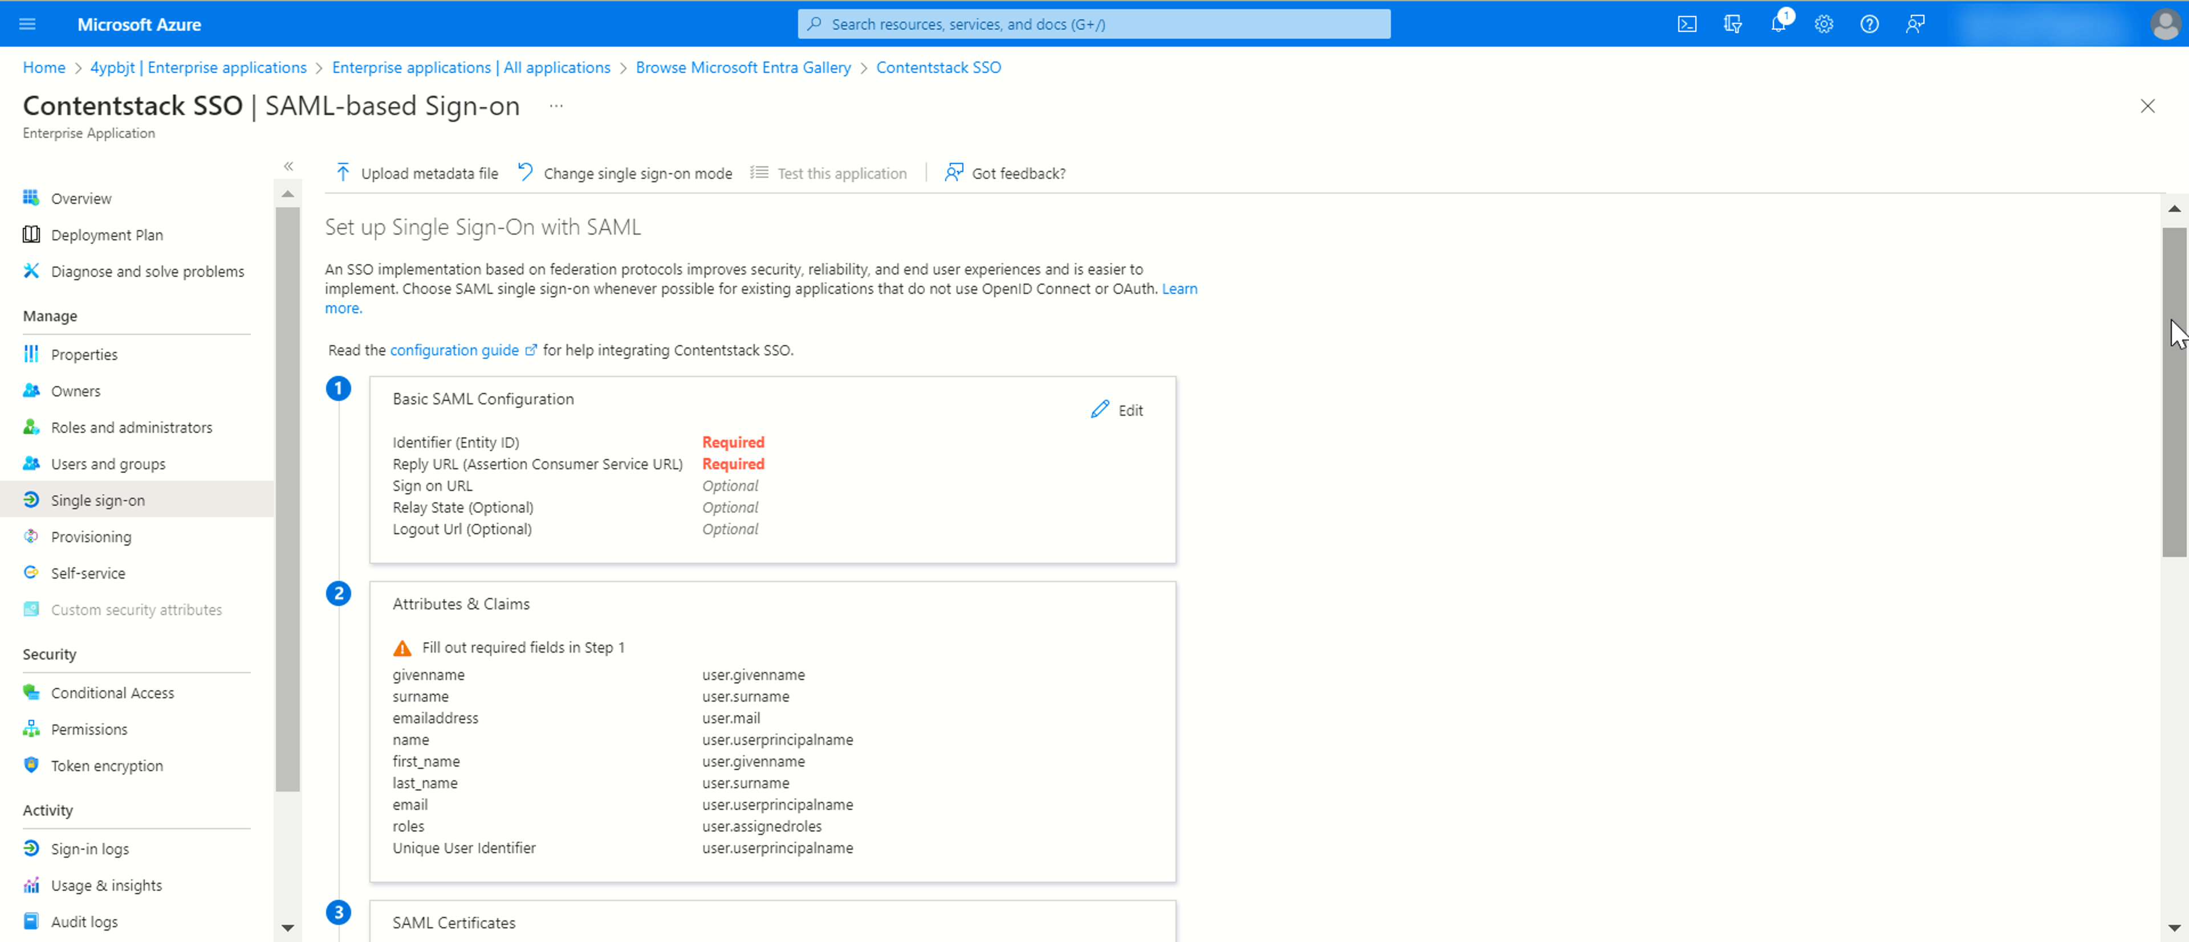Viewport: 2189px width, 942px height.
Task: Click Change single sign-on mode
Action: (x=625, y=173)
